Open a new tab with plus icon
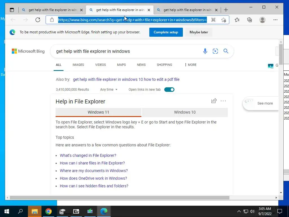The image size is (289, 217). coord(226,10)
